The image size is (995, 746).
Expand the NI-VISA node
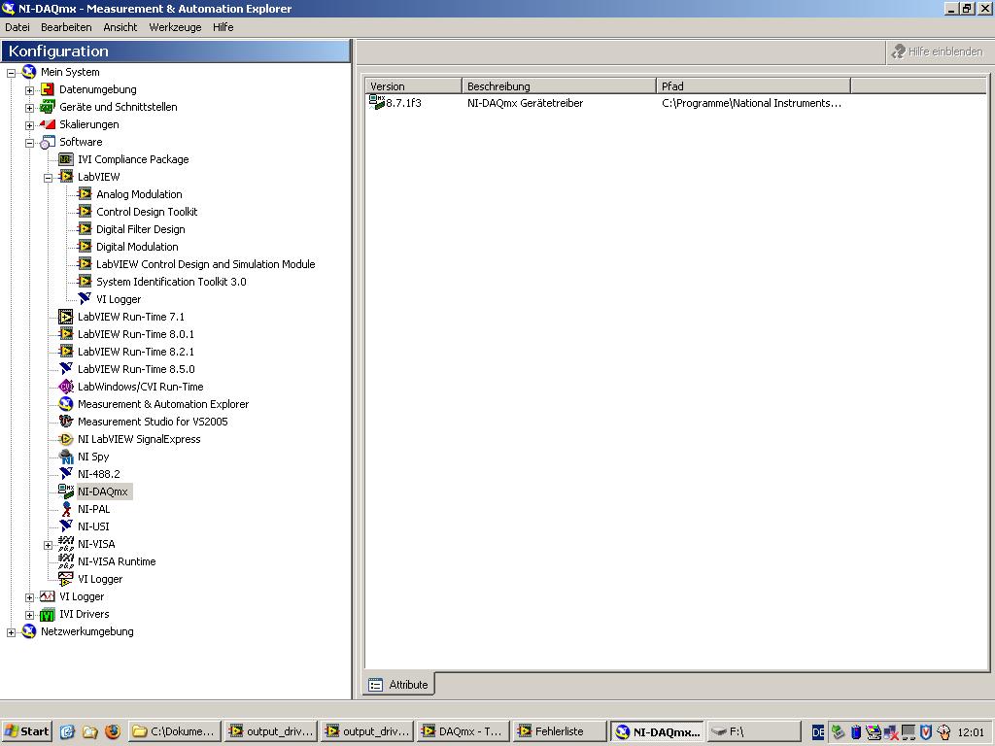[48, 545]
